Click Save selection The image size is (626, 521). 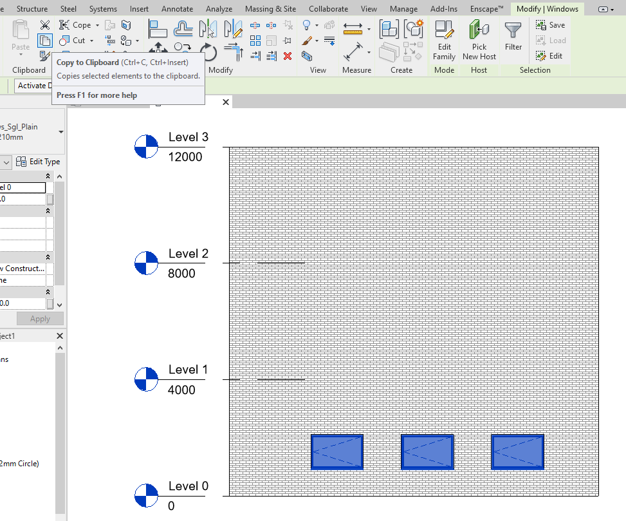[x=551, y=25]
